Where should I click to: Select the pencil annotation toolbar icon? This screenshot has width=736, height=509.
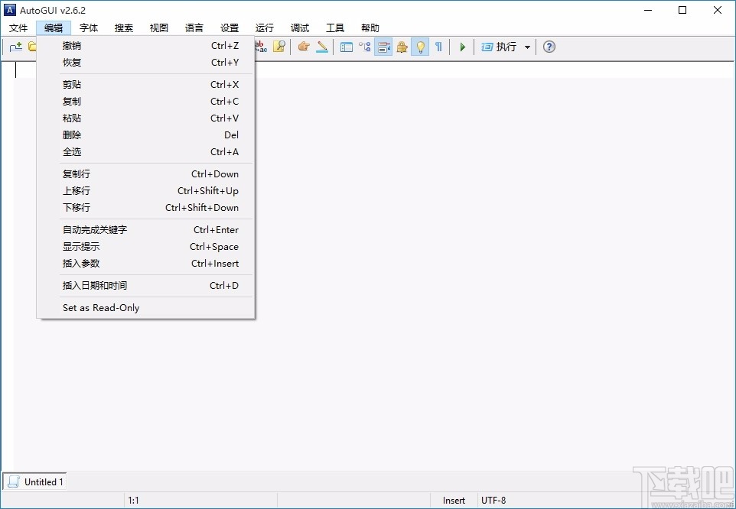[322, 47]
